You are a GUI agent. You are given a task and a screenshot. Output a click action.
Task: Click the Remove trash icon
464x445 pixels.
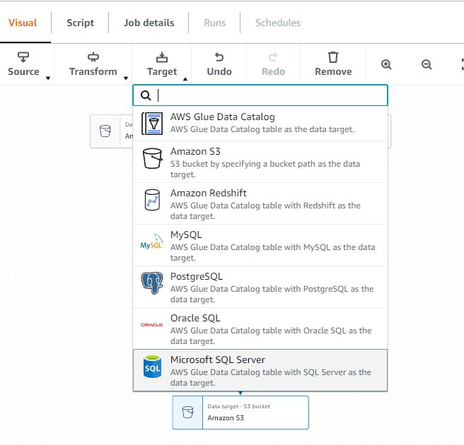click(x=333, y=57)
